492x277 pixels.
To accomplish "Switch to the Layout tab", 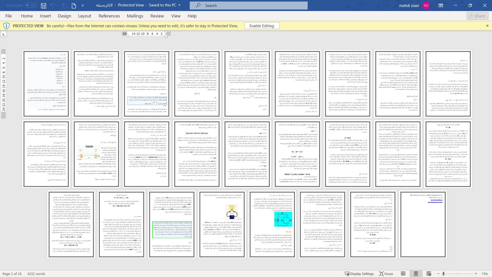I will point(85,16).
